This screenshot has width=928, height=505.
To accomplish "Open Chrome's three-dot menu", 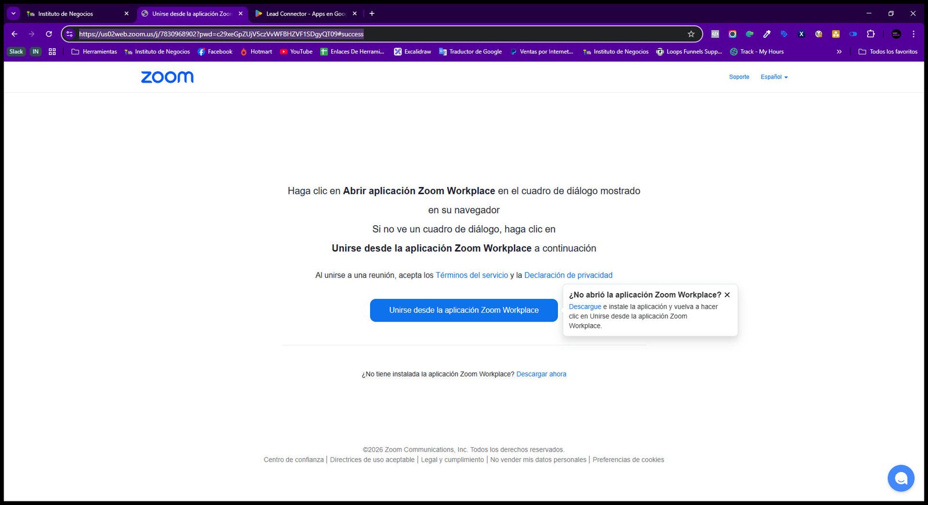I will click(913, 34).
